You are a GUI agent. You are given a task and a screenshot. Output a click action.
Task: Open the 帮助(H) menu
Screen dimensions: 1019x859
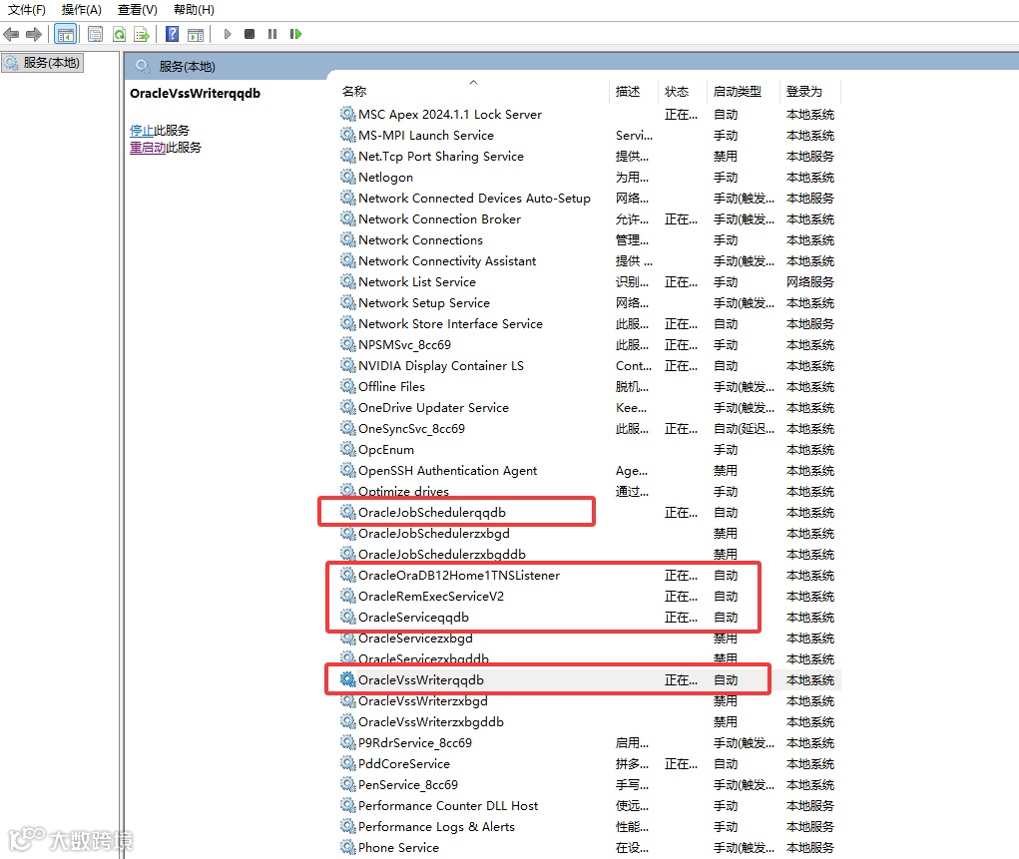(x=195, y=10)
